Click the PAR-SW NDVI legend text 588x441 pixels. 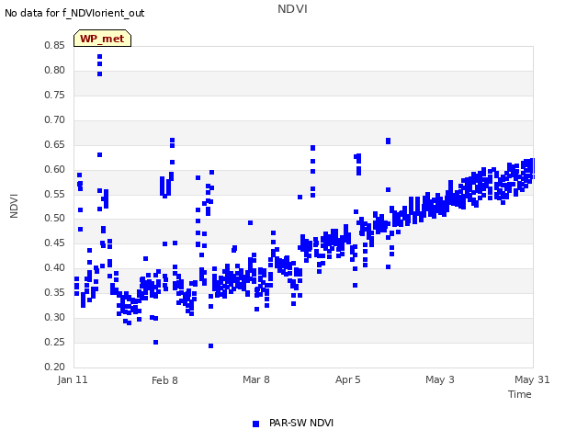pos(301,423)
